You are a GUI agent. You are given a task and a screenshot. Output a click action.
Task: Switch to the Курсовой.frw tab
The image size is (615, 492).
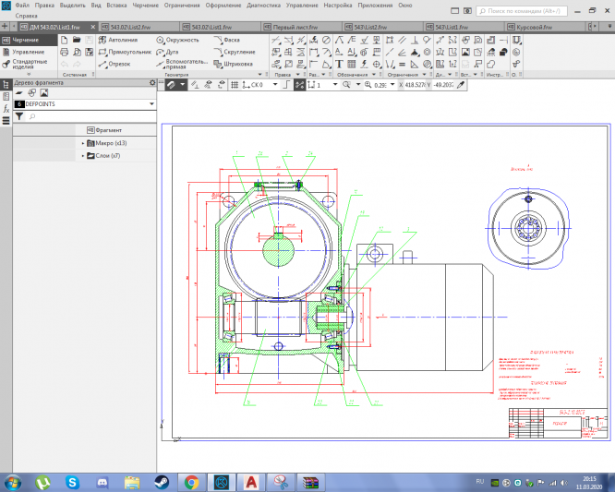coord(533,28)
